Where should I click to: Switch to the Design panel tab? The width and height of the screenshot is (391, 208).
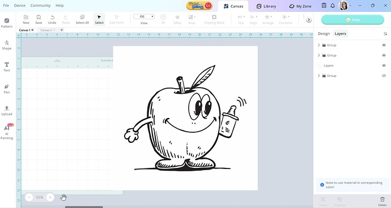tap(324, 33)
